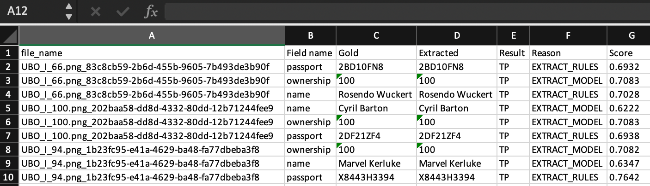Select column G header
The height and width of the screenshot is (186, 650).
(628, 35)
